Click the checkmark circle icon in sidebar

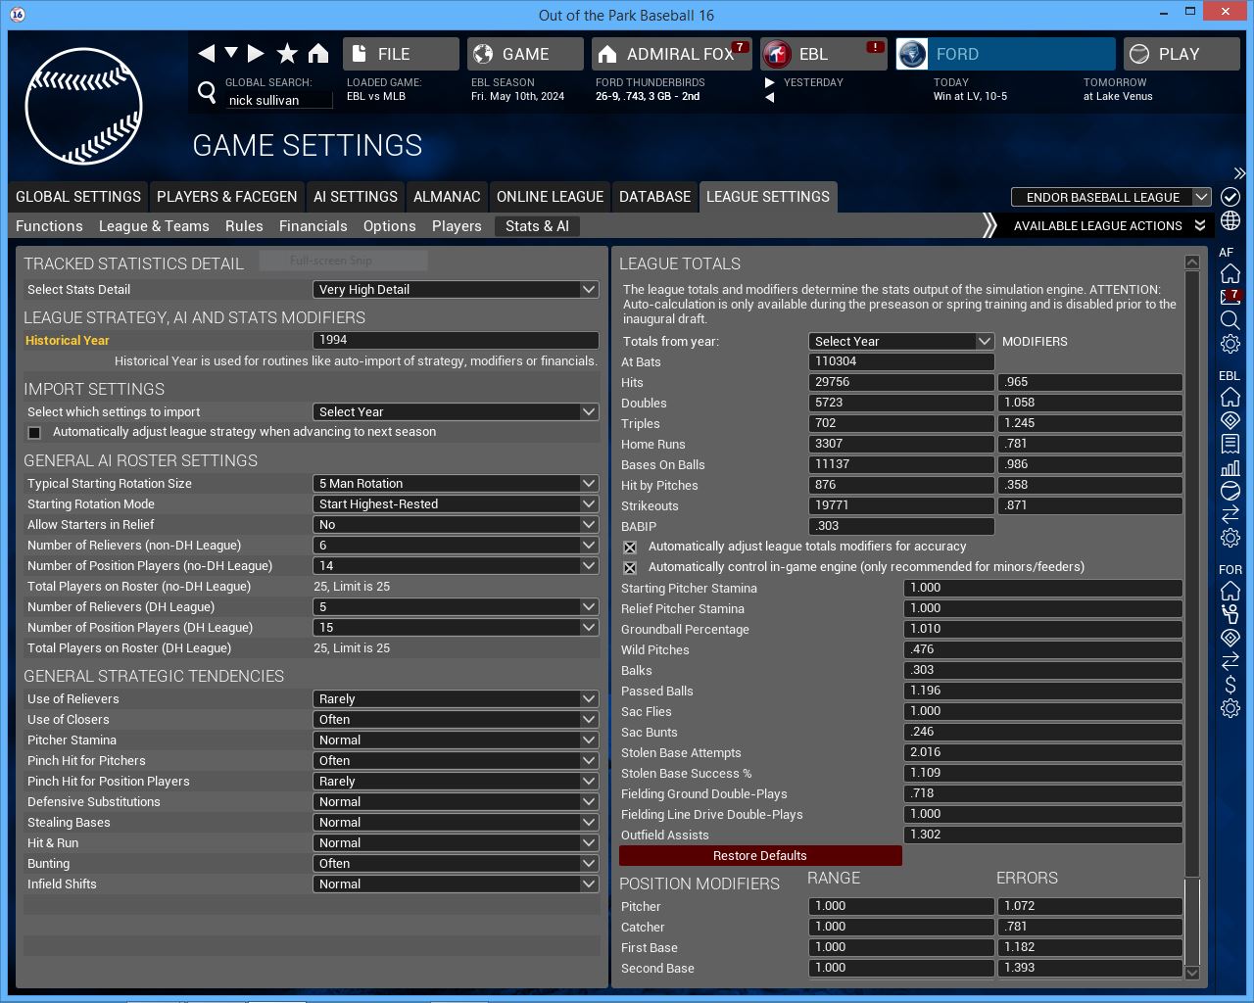pos(1230,197)
